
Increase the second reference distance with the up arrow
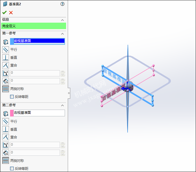[x=63, y=151]
